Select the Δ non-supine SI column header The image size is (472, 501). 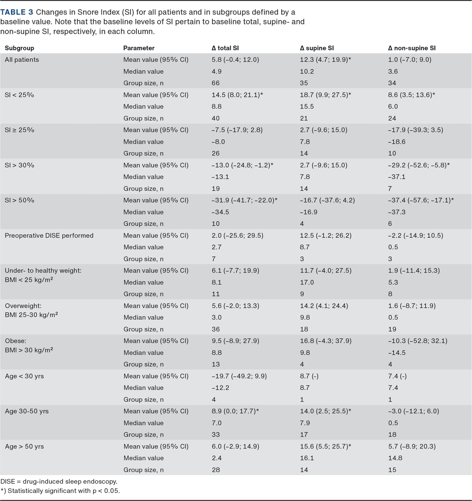click(411, 48)
